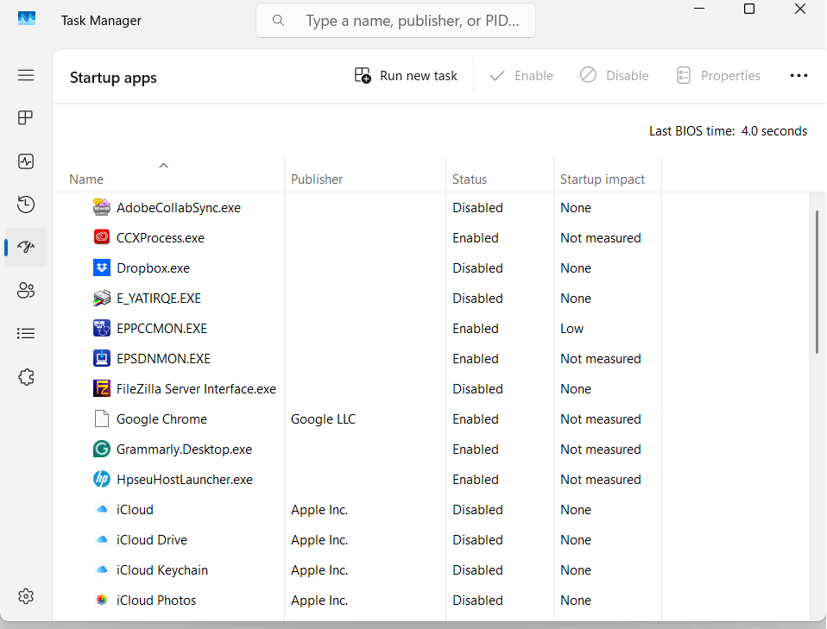
Task: Open the Performance page in the sidebar
Action: (x=26, y=160)
